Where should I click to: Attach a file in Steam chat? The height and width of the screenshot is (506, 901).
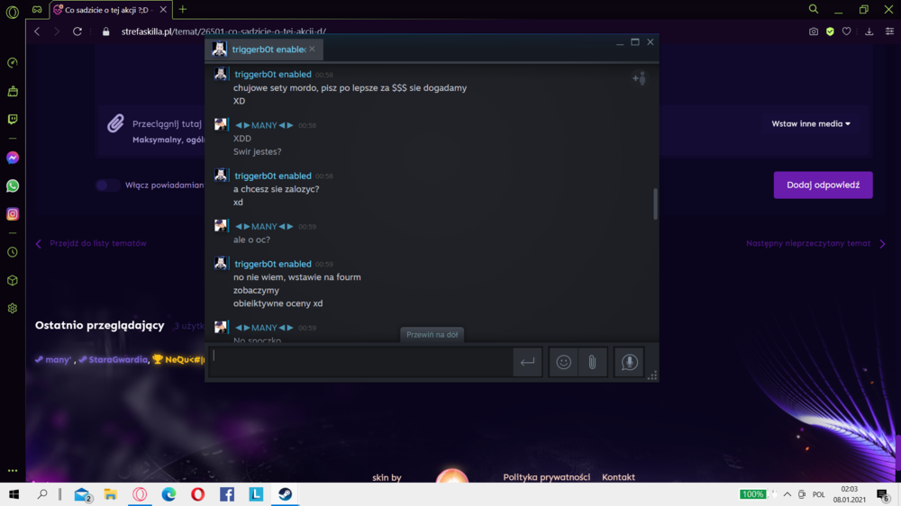(593, 362)
